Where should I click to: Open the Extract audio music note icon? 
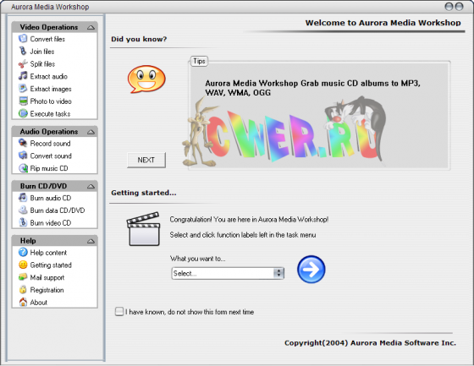pos(23,76)
